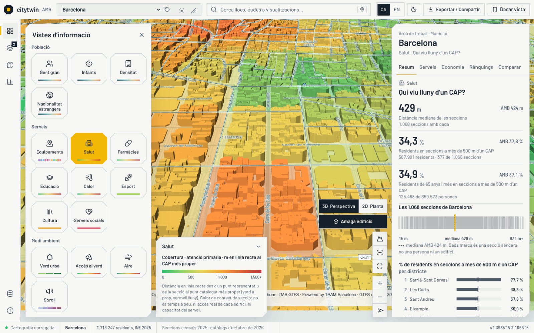The width and height of the screenshot is (534, 333).
Task: Switch to 2D Planta view
Action: point(373,206)
